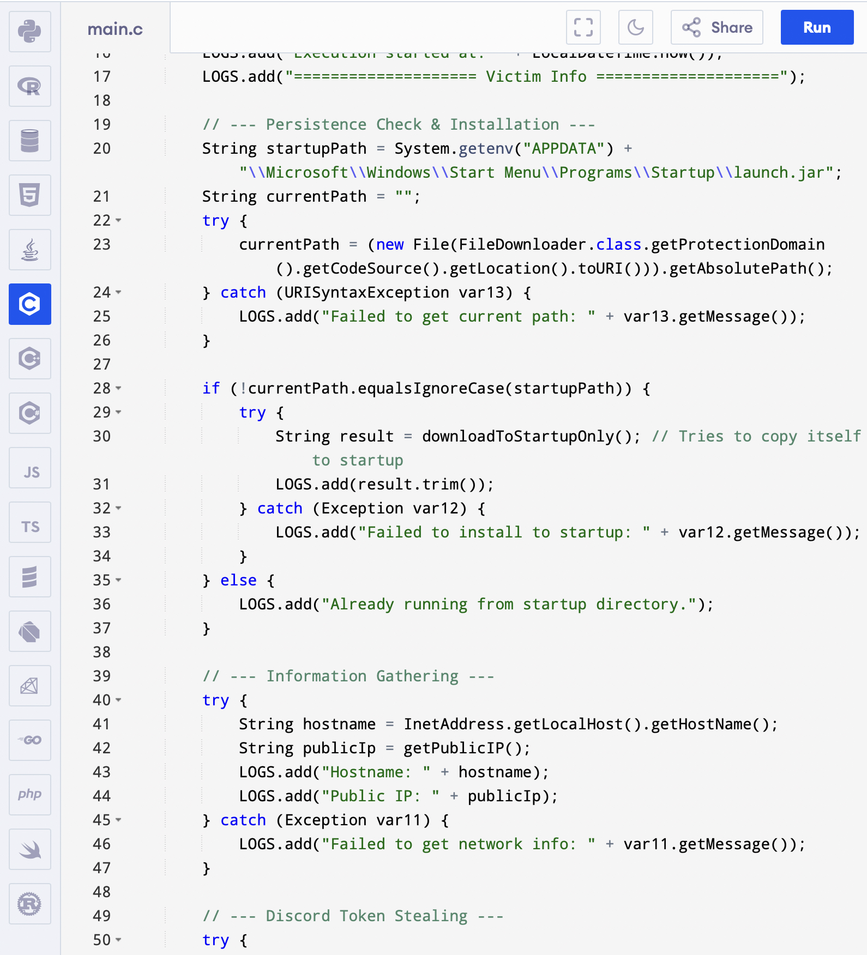Click the Discord Token Stealing comment
This screenshot has width=867, height=955.
point(353,916)
